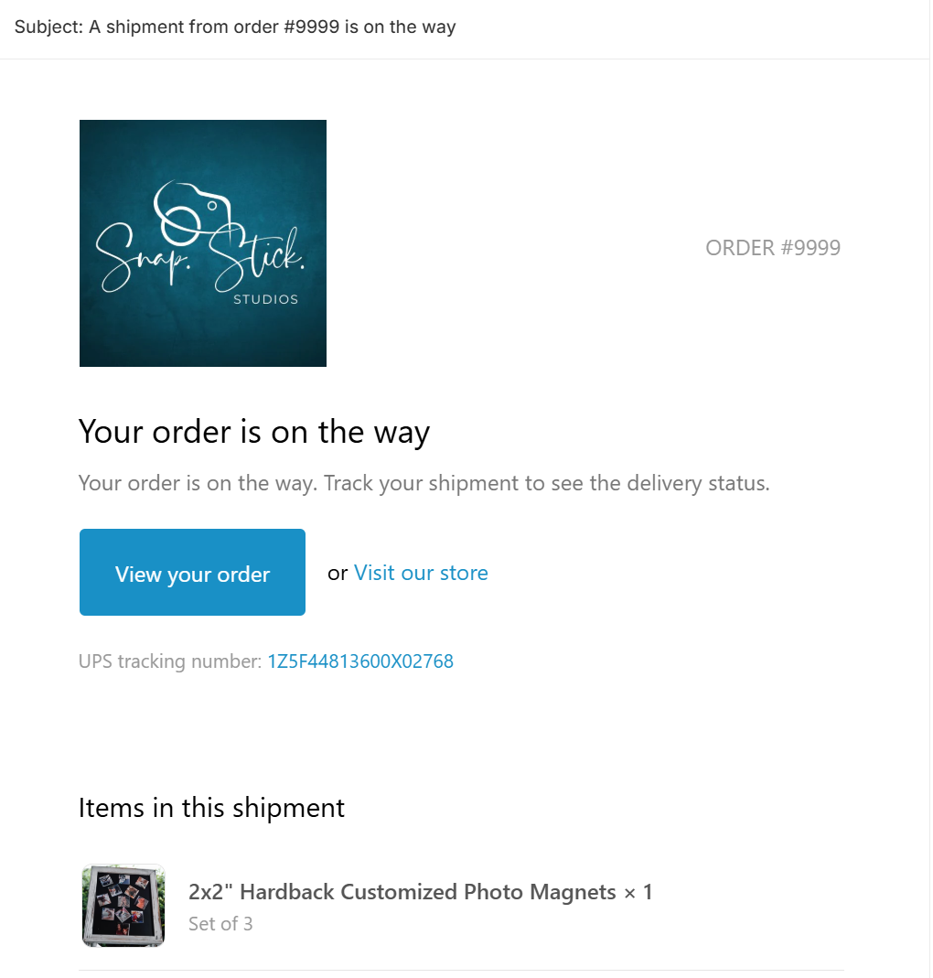Click the word Subject: in the header
933x978 pixels.
(48, 27)
